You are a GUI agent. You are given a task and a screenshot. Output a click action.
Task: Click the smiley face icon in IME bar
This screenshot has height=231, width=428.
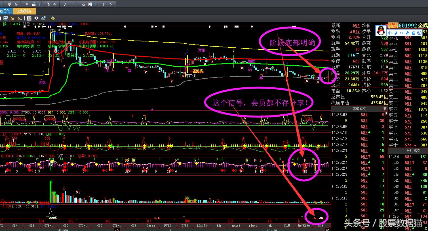click(419, 33)
